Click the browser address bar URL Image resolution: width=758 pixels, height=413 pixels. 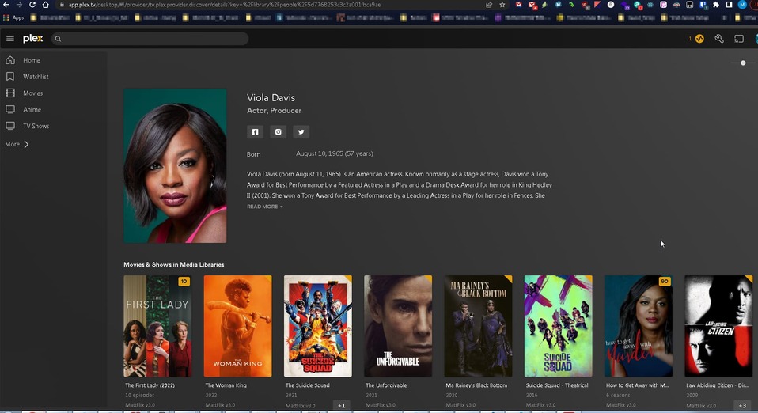224,5
